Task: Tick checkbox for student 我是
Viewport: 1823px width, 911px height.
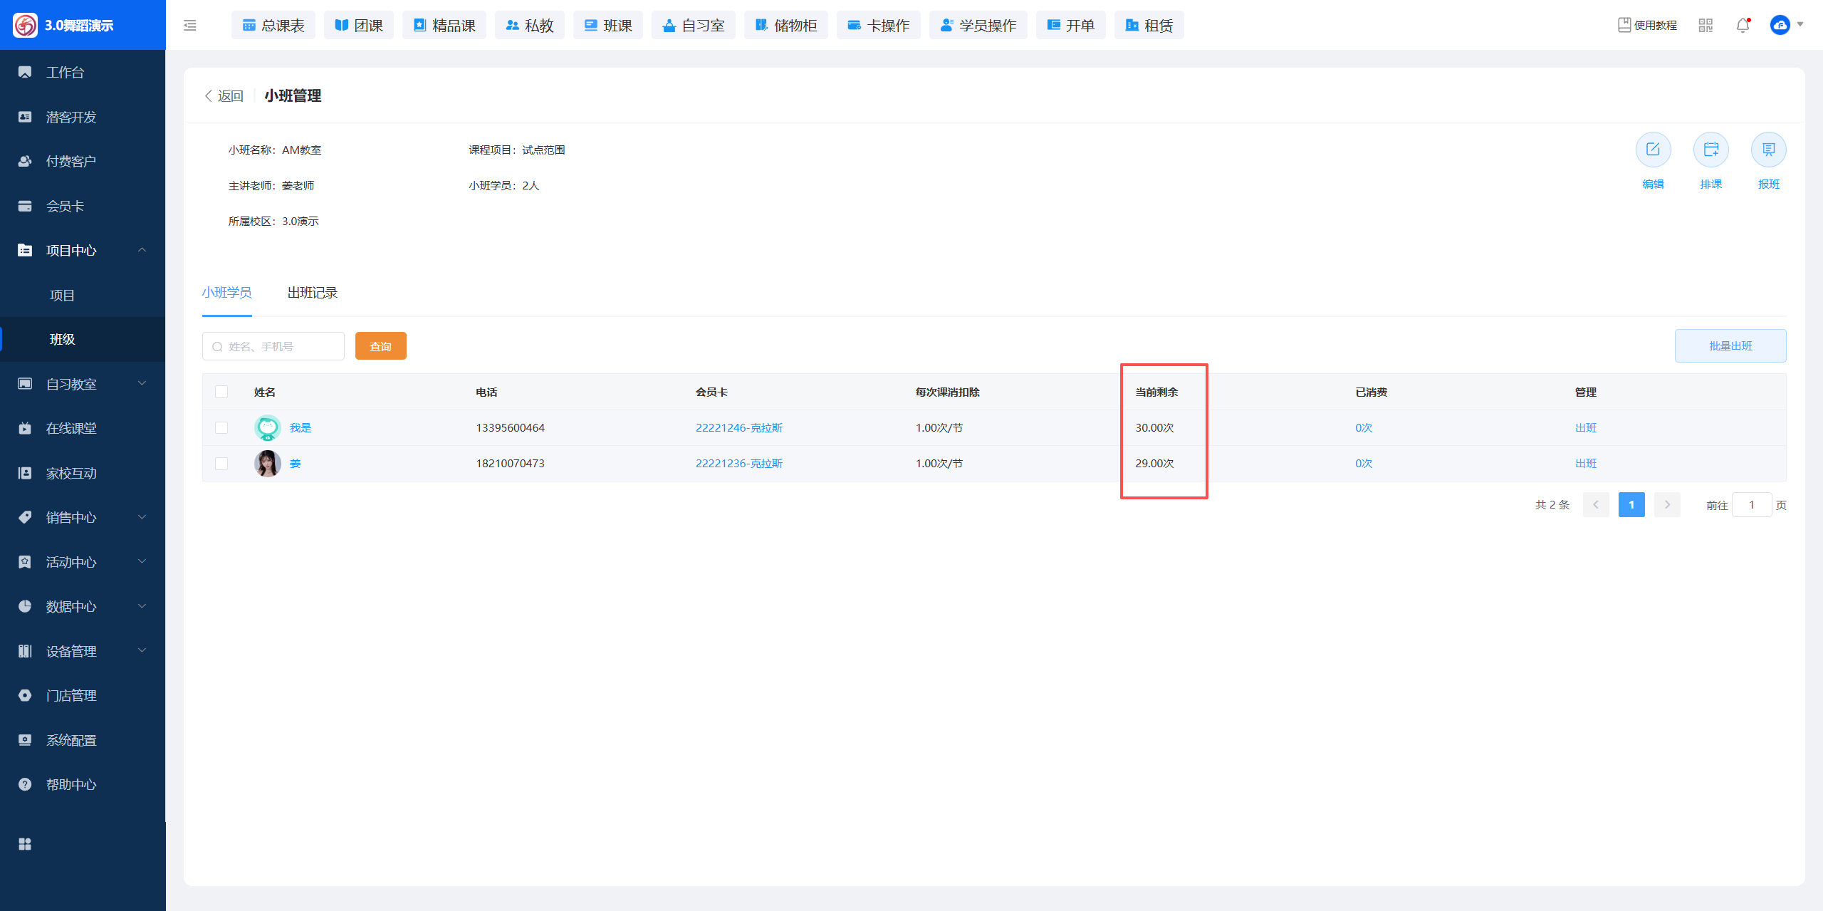Action: tap(221, 427)
